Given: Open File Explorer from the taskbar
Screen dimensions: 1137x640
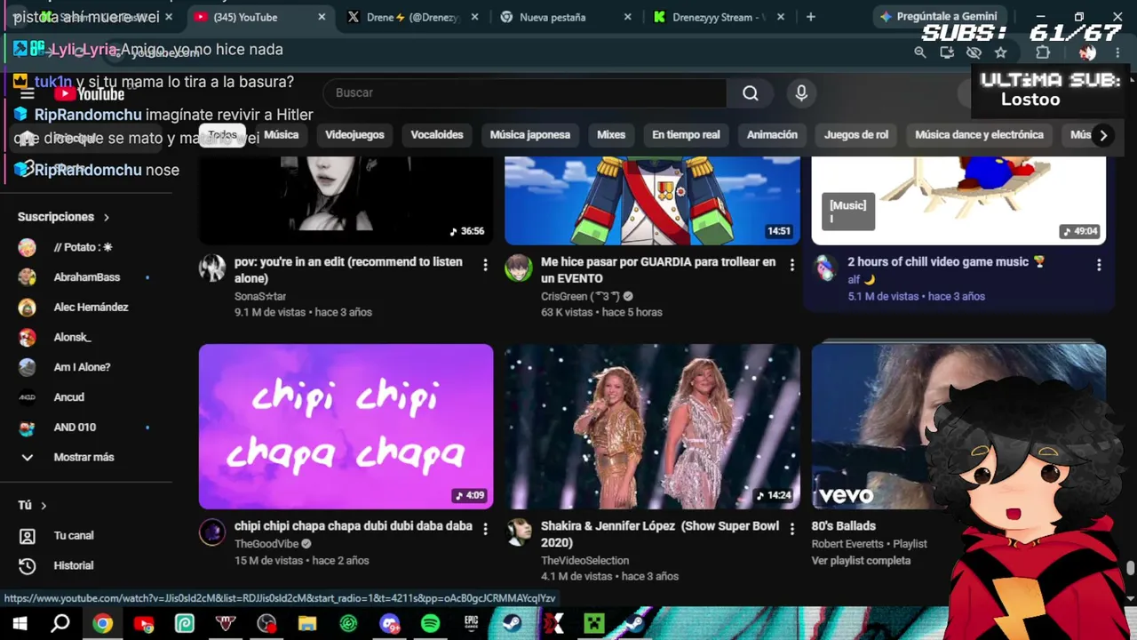Looking at the screenshot, I should click(x=307, y=623).
